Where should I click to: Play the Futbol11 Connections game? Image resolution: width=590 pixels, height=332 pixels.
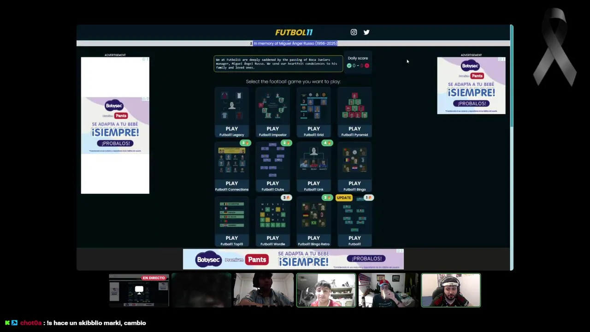click(232, 167)
